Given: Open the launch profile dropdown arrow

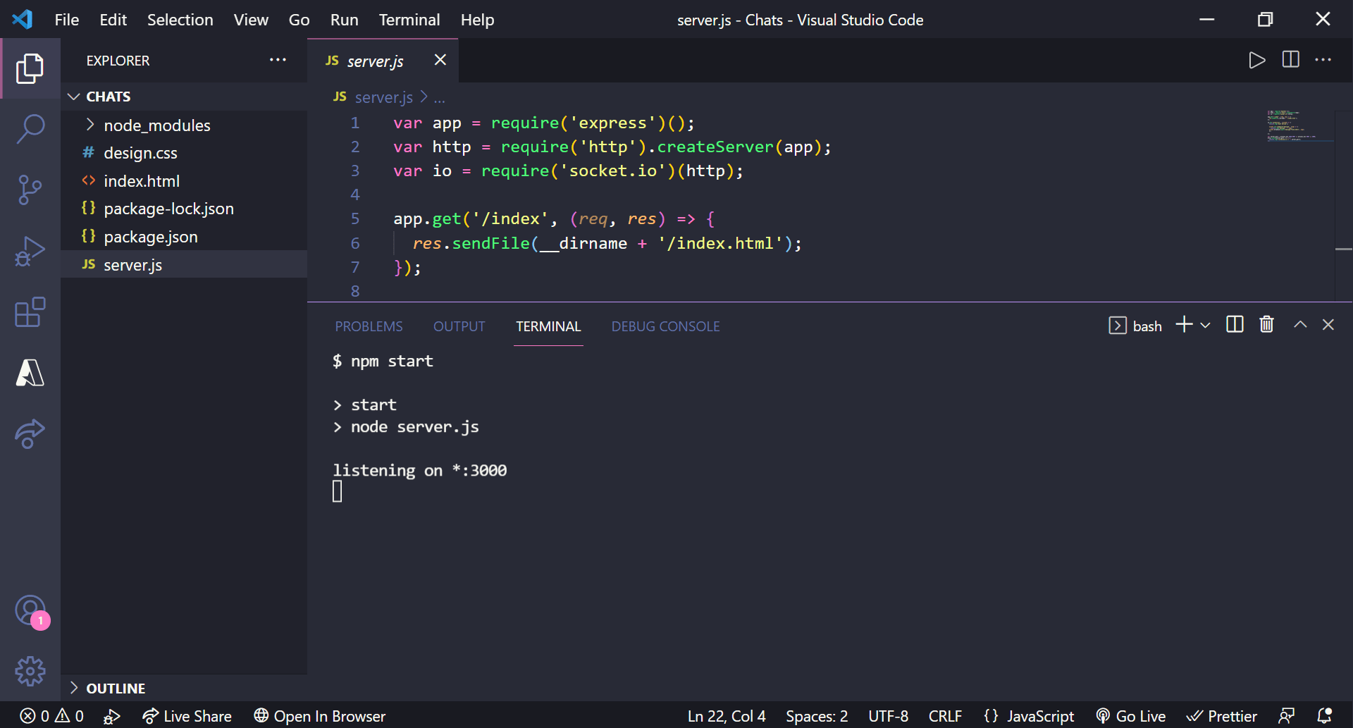Looking at the screenshot, I should click(1205, 325).
